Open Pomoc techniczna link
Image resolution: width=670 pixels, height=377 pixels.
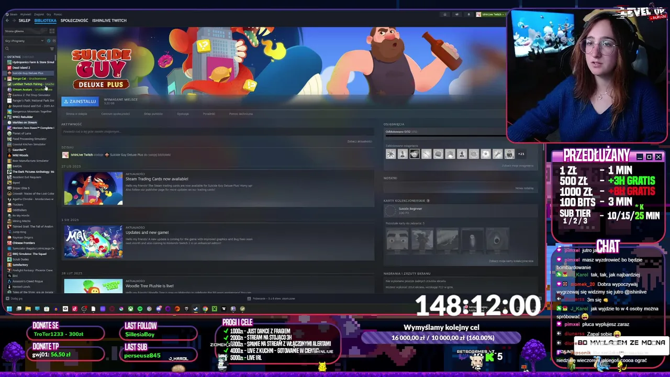[241, 114]
